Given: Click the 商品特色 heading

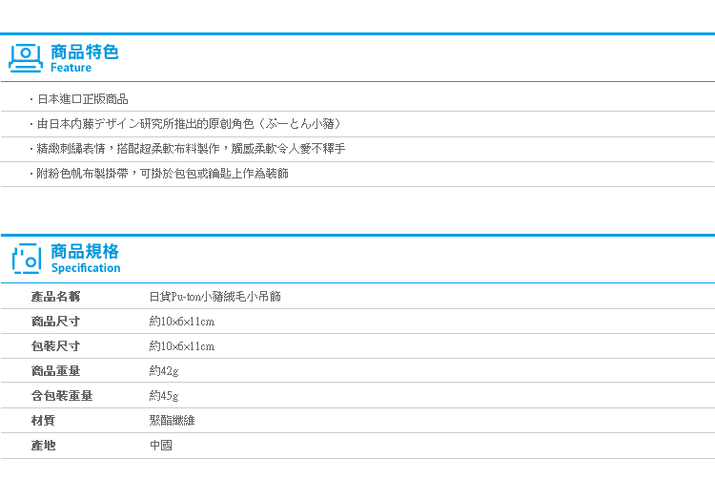Looking at the screenshot, I should (x=84, y=52).
